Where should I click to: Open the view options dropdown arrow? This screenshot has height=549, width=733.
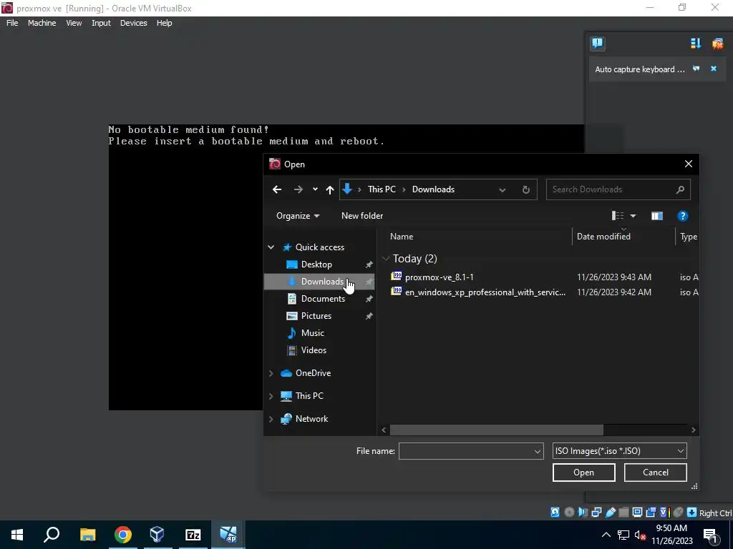633,216
